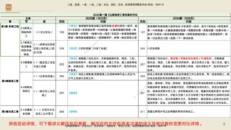Click slide page number 3
This screenshot has width=231, height=130.
224,124
